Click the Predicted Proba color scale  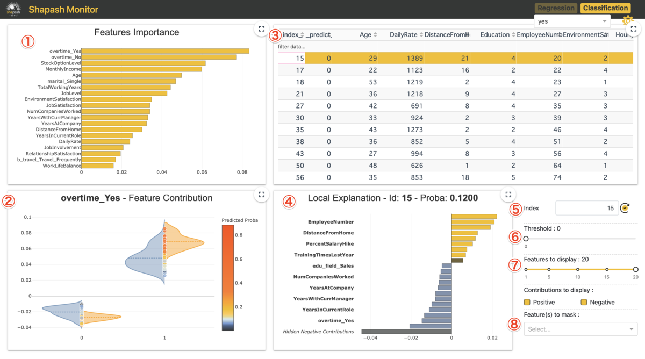(227, 277)
